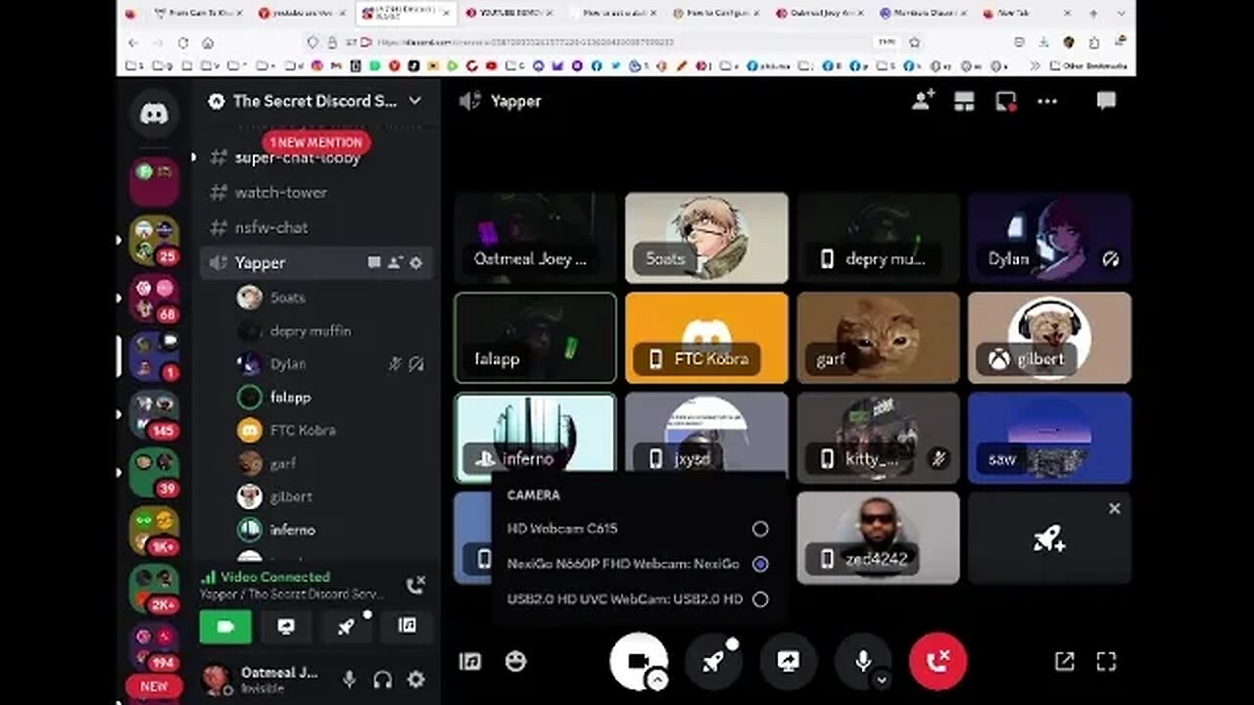Open Discord home via the logo icon

(x=154, y=114)
